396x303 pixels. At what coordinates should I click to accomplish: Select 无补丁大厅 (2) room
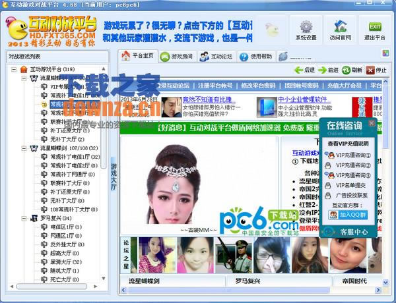pos(67,139)
